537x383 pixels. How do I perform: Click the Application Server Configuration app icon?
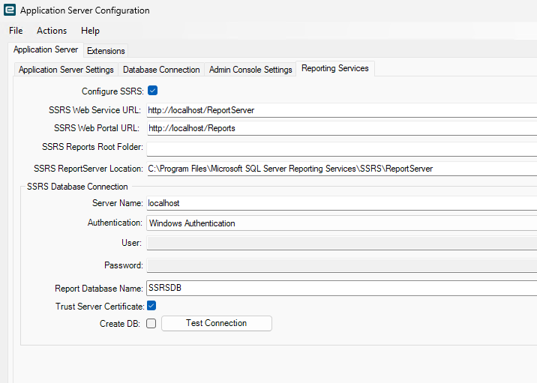click(10, 10)
